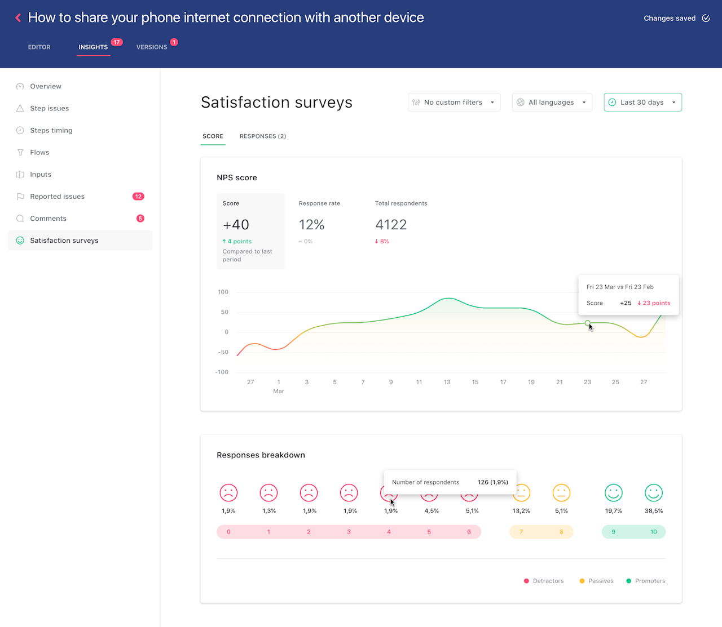Viewport: 722px width, 627px height.
Task: Click the Flows funnel icon
Action: point(20,153)
